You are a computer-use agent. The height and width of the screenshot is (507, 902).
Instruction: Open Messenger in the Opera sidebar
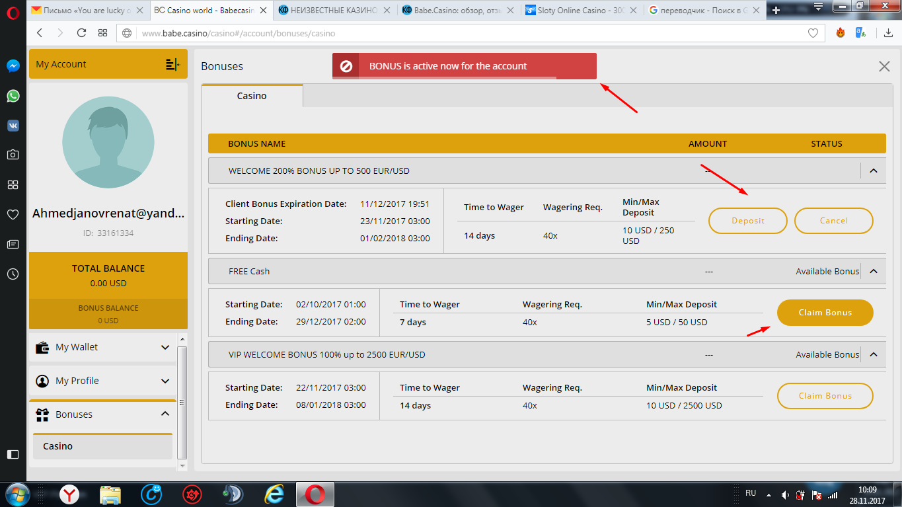(x=13, y=66)
